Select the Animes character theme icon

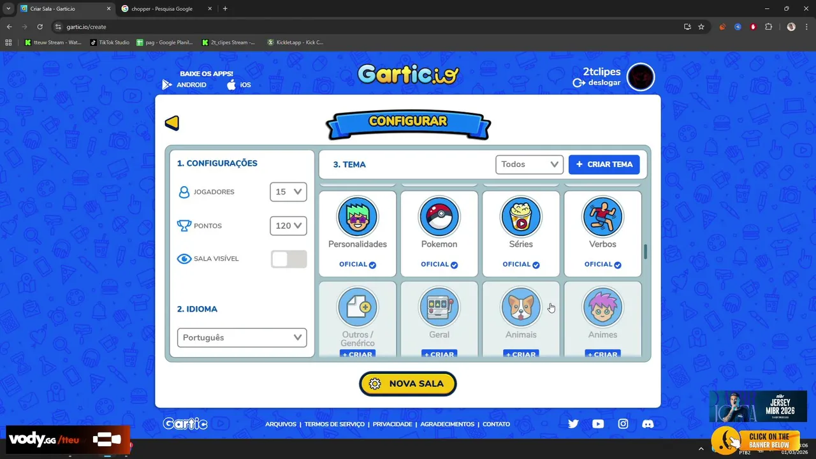click(x=602, y=307)
